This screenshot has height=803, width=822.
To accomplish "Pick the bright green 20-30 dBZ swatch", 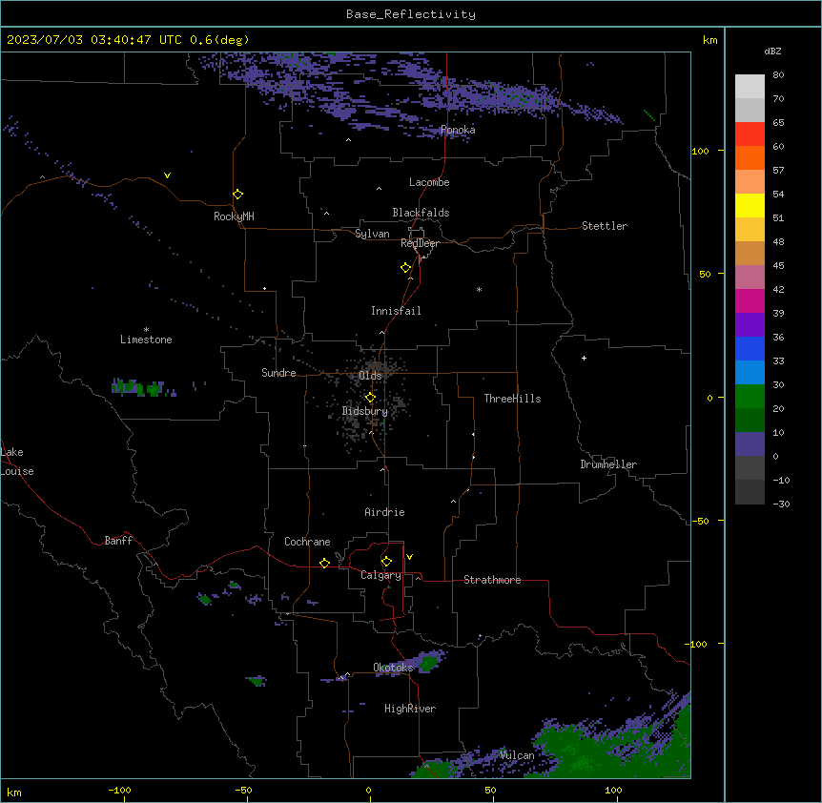I will [x=750, y=397].
